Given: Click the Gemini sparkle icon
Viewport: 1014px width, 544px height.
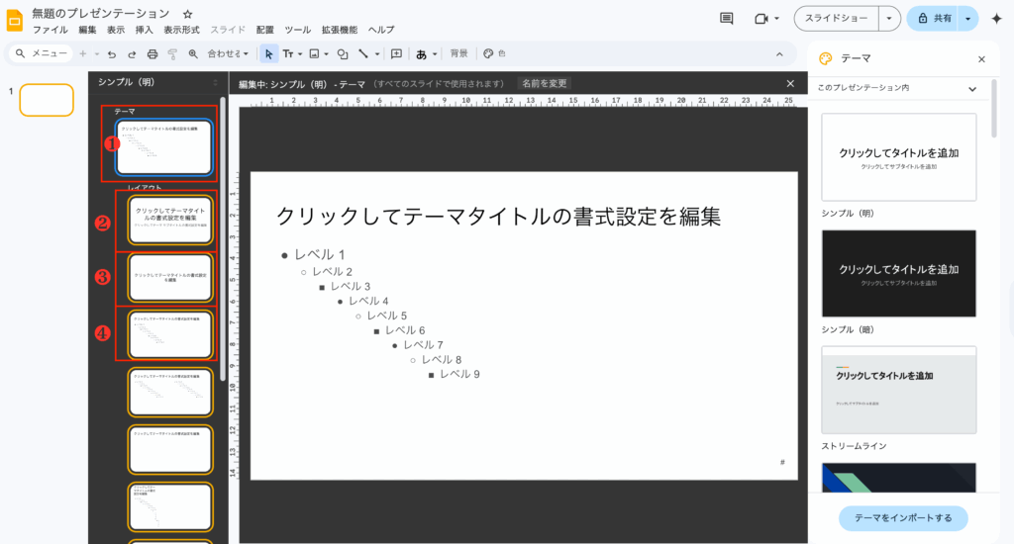Looking at the screenshot, I should [996, 19].
